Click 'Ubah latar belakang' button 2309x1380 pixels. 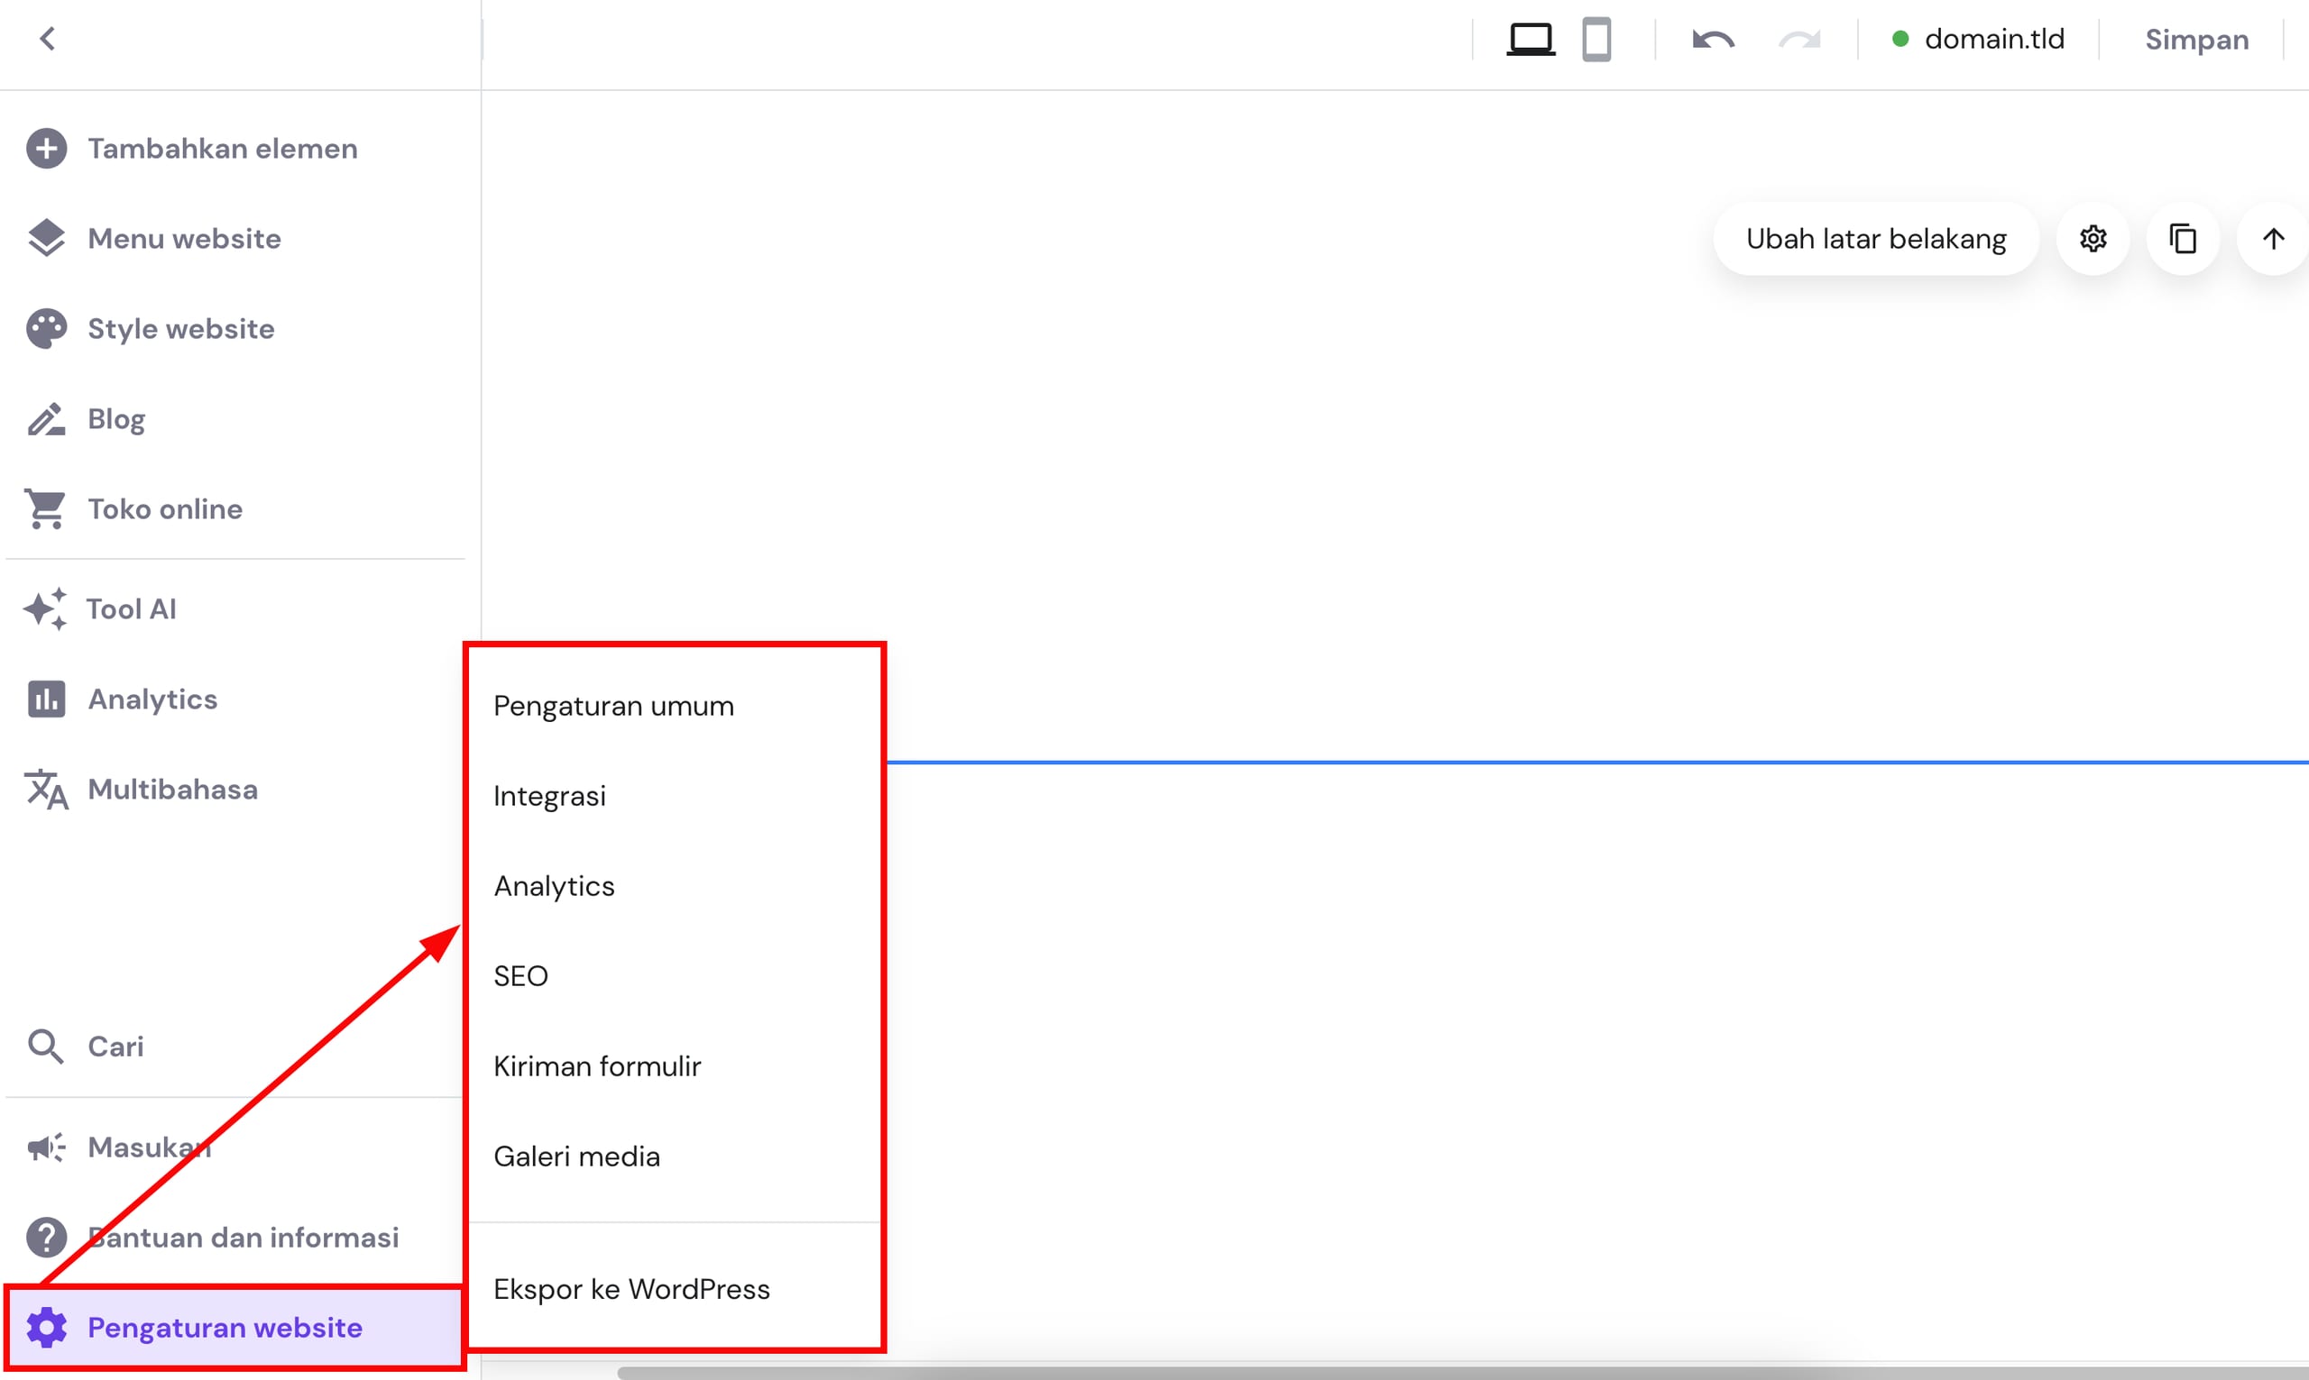point(1875,238)
